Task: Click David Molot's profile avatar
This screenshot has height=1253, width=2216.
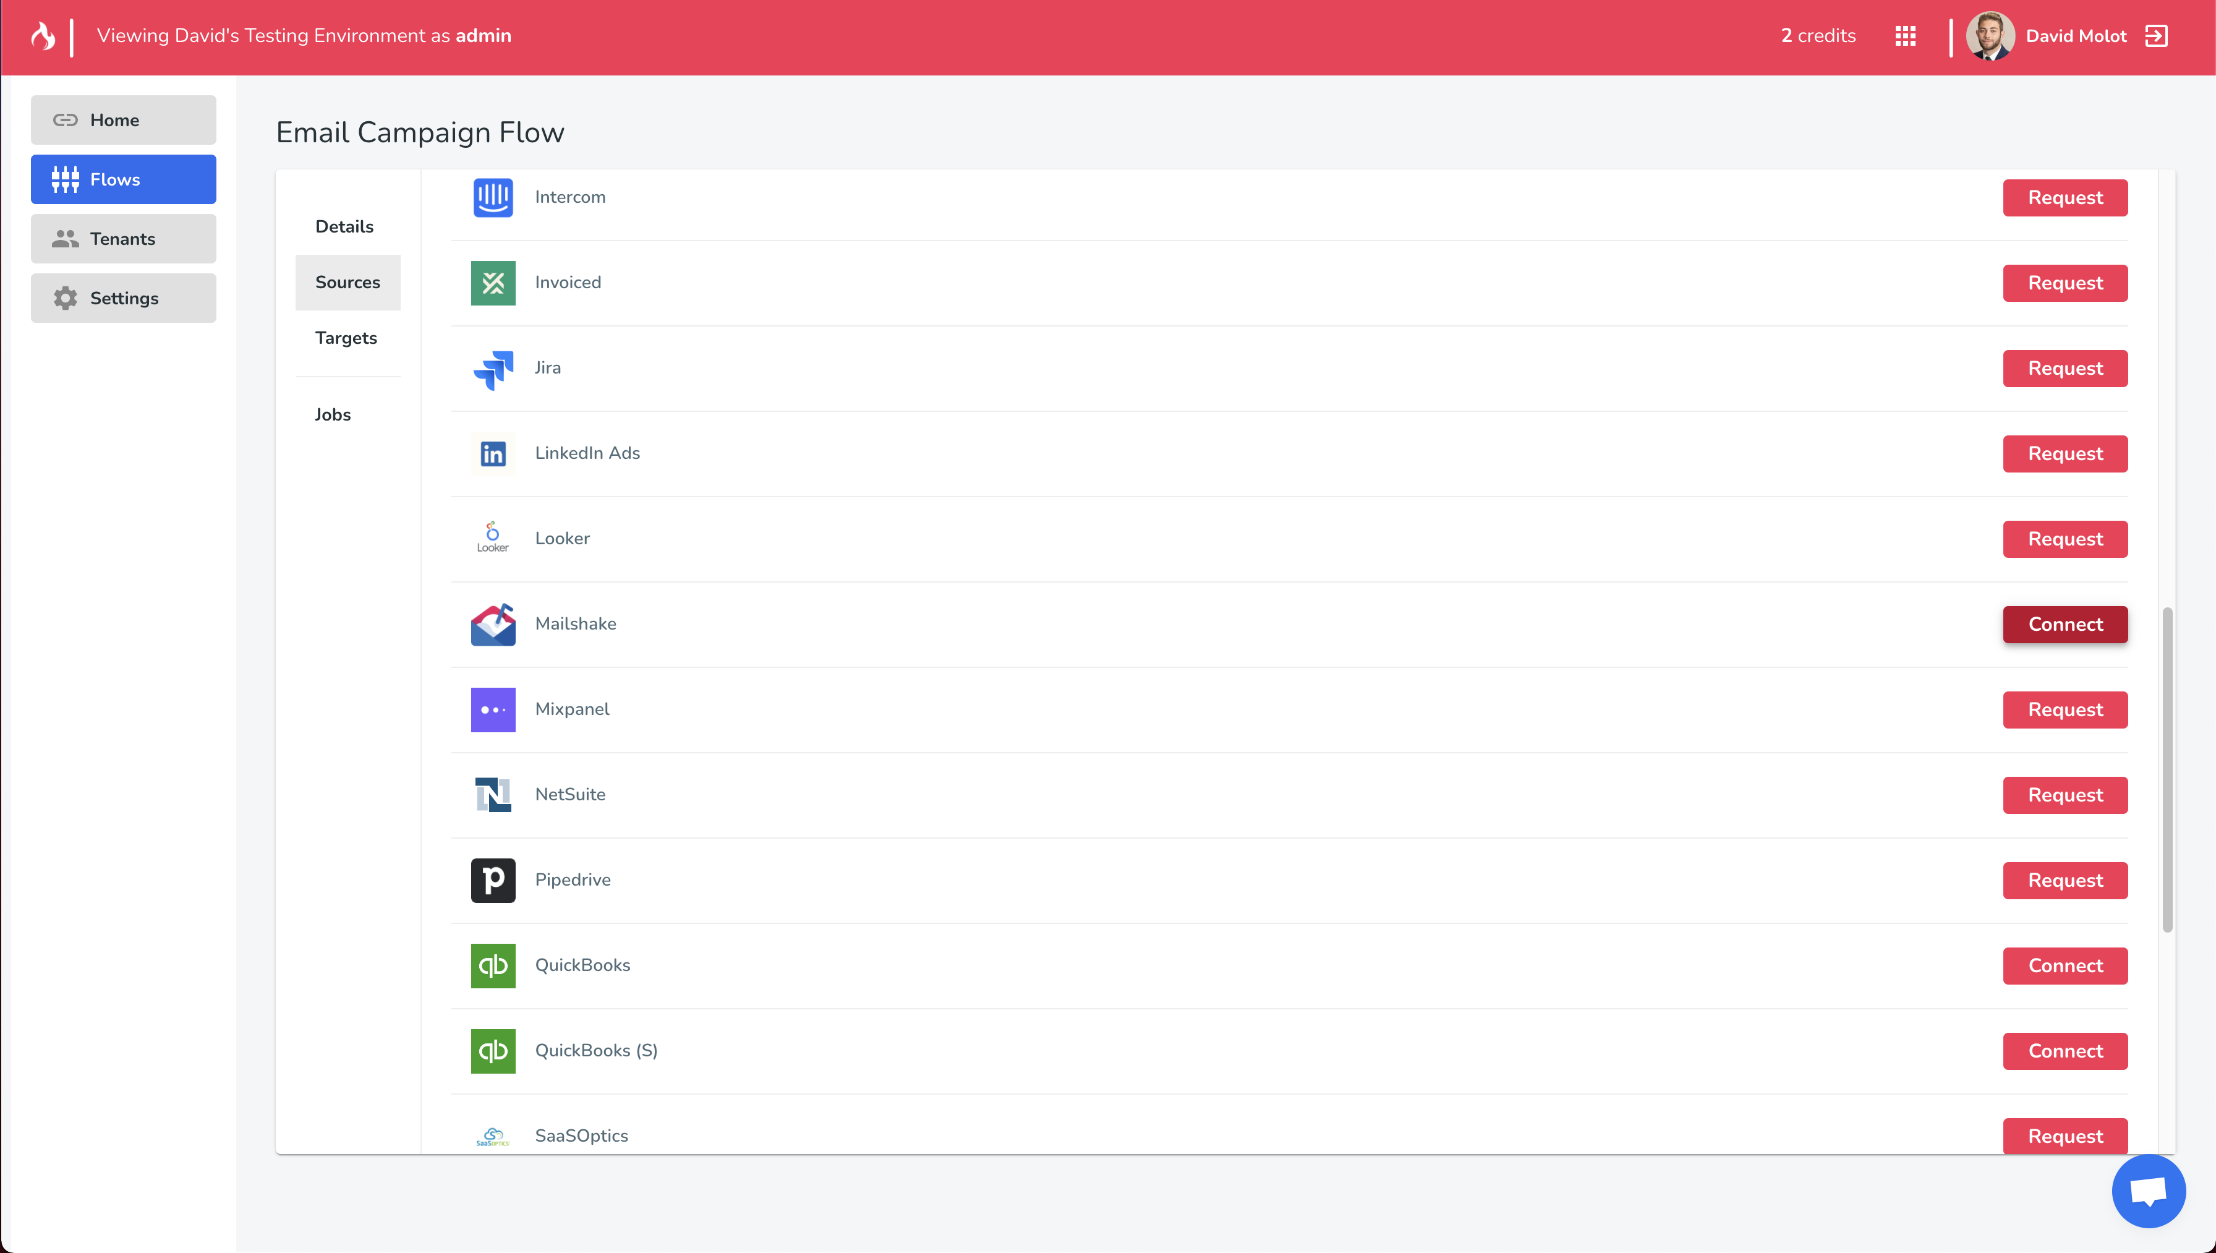Action: (1990, 36)
